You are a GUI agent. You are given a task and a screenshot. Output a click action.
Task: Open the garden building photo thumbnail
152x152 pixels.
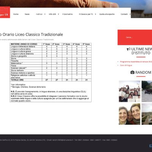pyautogui.click(x=147, y=114)
